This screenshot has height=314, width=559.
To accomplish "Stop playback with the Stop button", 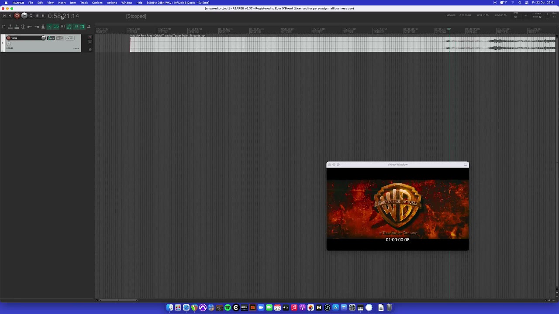I will (37, 16).
